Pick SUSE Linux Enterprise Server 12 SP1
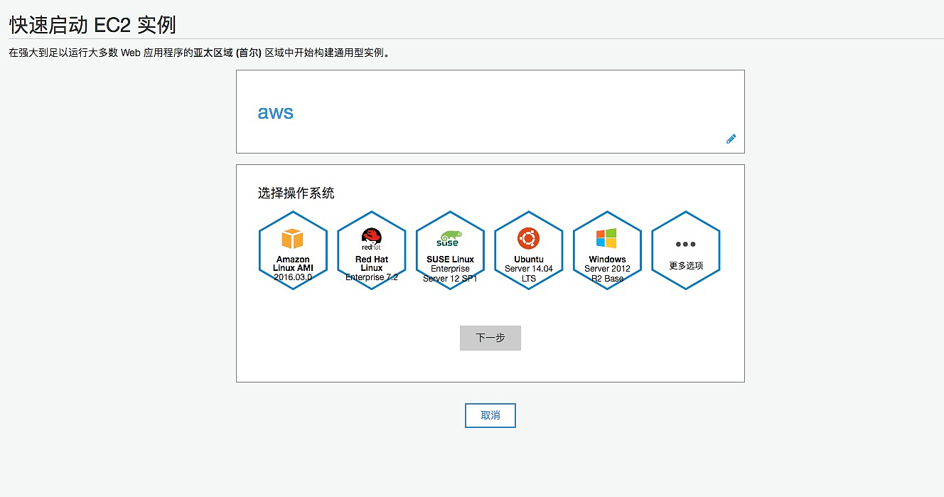 (450, 250)
